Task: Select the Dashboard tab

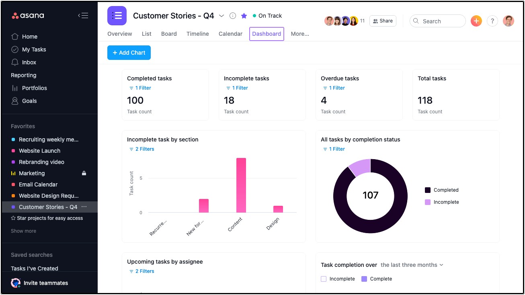Action: pos(267,34)
